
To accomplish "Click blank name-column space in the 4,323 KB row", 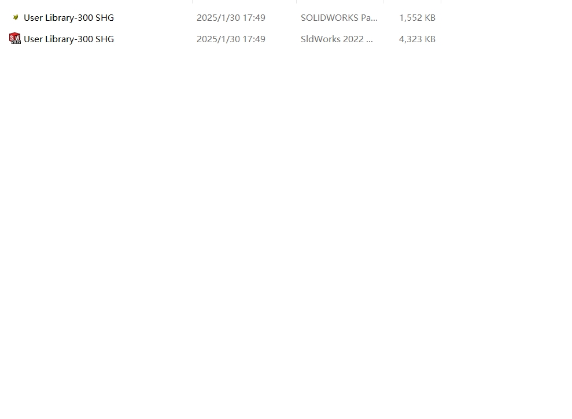I will click(153, 39).
